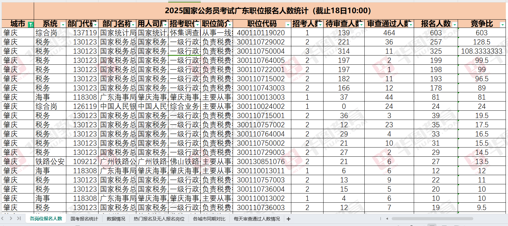The image size is (508, 226).
Task: Select the 怀集调查 position cell
Action: pyautogui.click(x=184, y=33)
